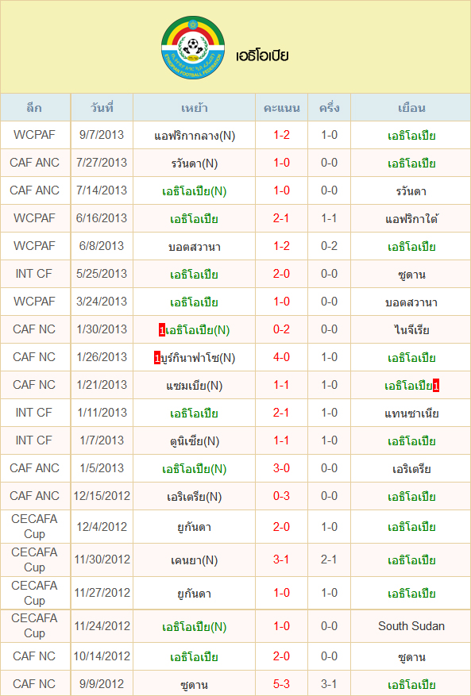Click score 4-0 for 1/26/2013 match
471x696 pixels.
coord(282,358)
